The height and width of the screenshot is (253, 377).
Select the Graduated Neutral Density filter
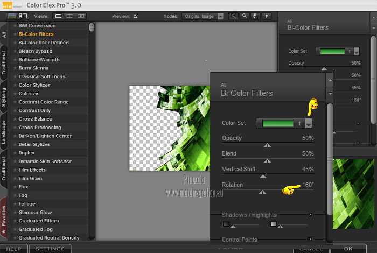49,237
